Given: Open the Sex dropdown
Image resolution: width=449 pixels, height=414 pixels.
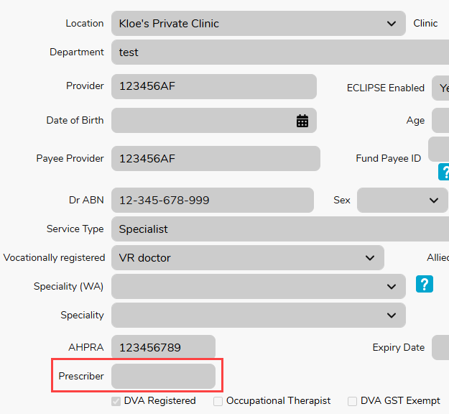Looking at the screenshot, I should pos(434,200).
